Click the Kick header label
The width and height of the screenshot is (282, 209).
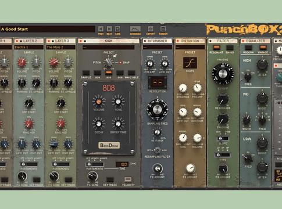(x=109, y=41)
